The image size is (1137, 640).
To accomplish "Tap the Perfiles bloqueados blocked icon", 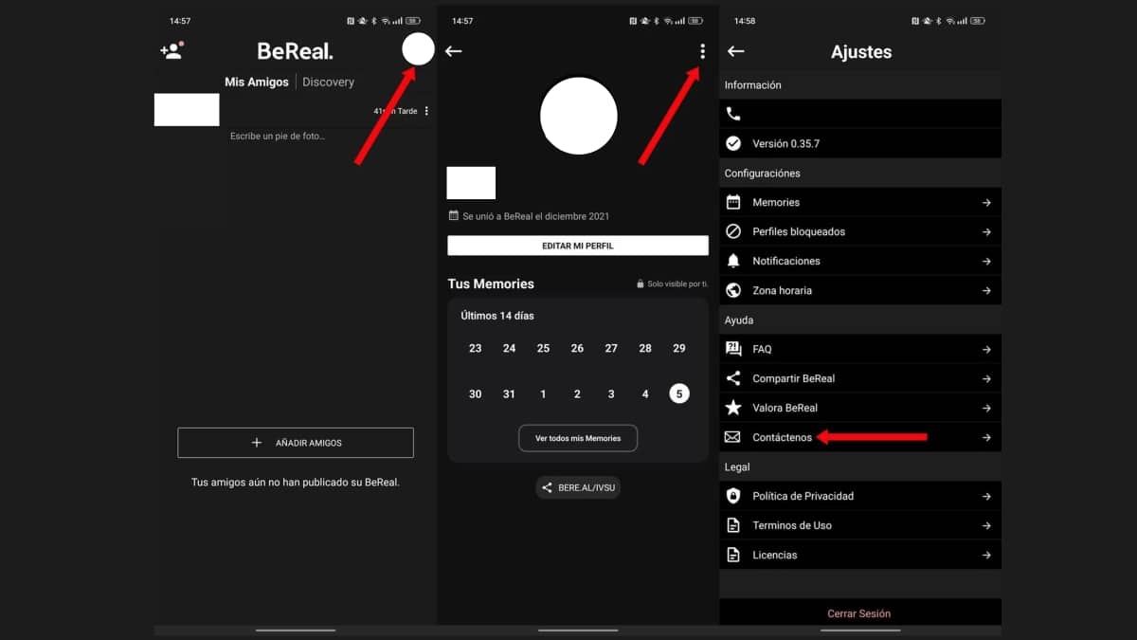I will (733, 231).
